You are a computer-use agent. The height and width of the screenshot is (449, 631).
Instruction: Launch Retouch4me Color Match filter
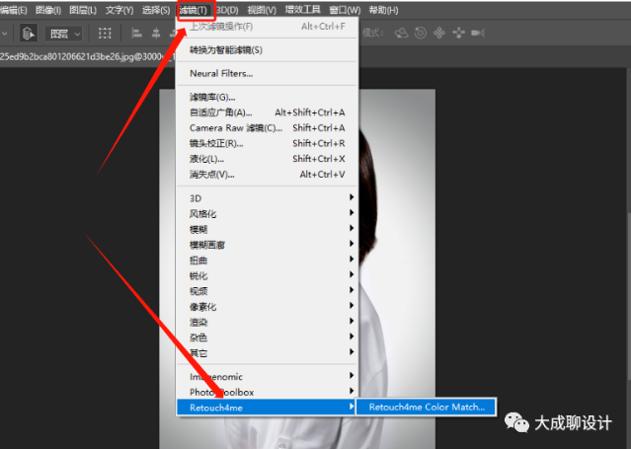click(x=427, y=407)
